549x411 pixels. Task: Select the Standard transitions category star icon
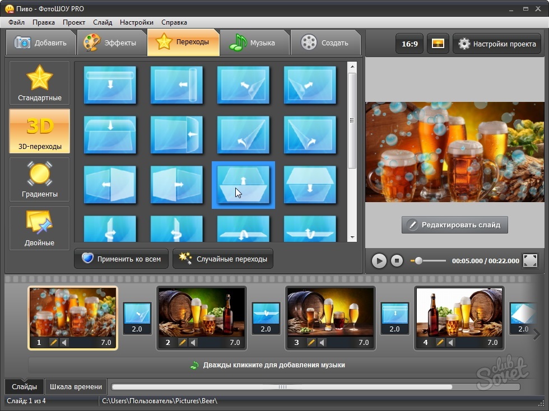(x=39, y=77)
